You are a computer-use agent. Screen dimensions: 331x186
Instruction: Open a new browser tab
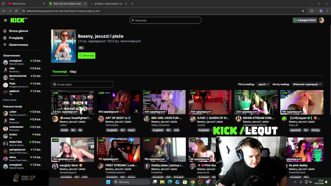(x=132, y=4)
